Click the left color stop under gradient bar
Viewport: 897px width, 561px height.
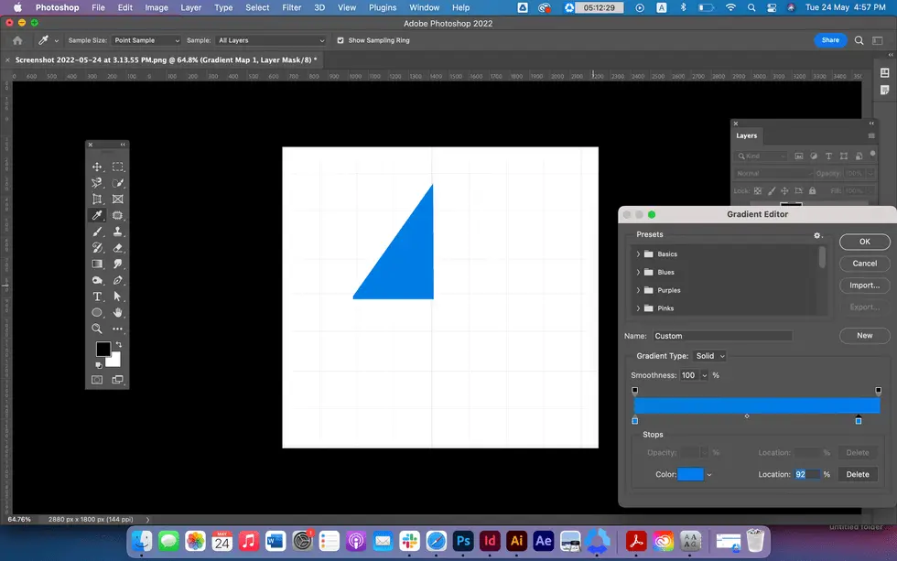(x=634, y=420)
